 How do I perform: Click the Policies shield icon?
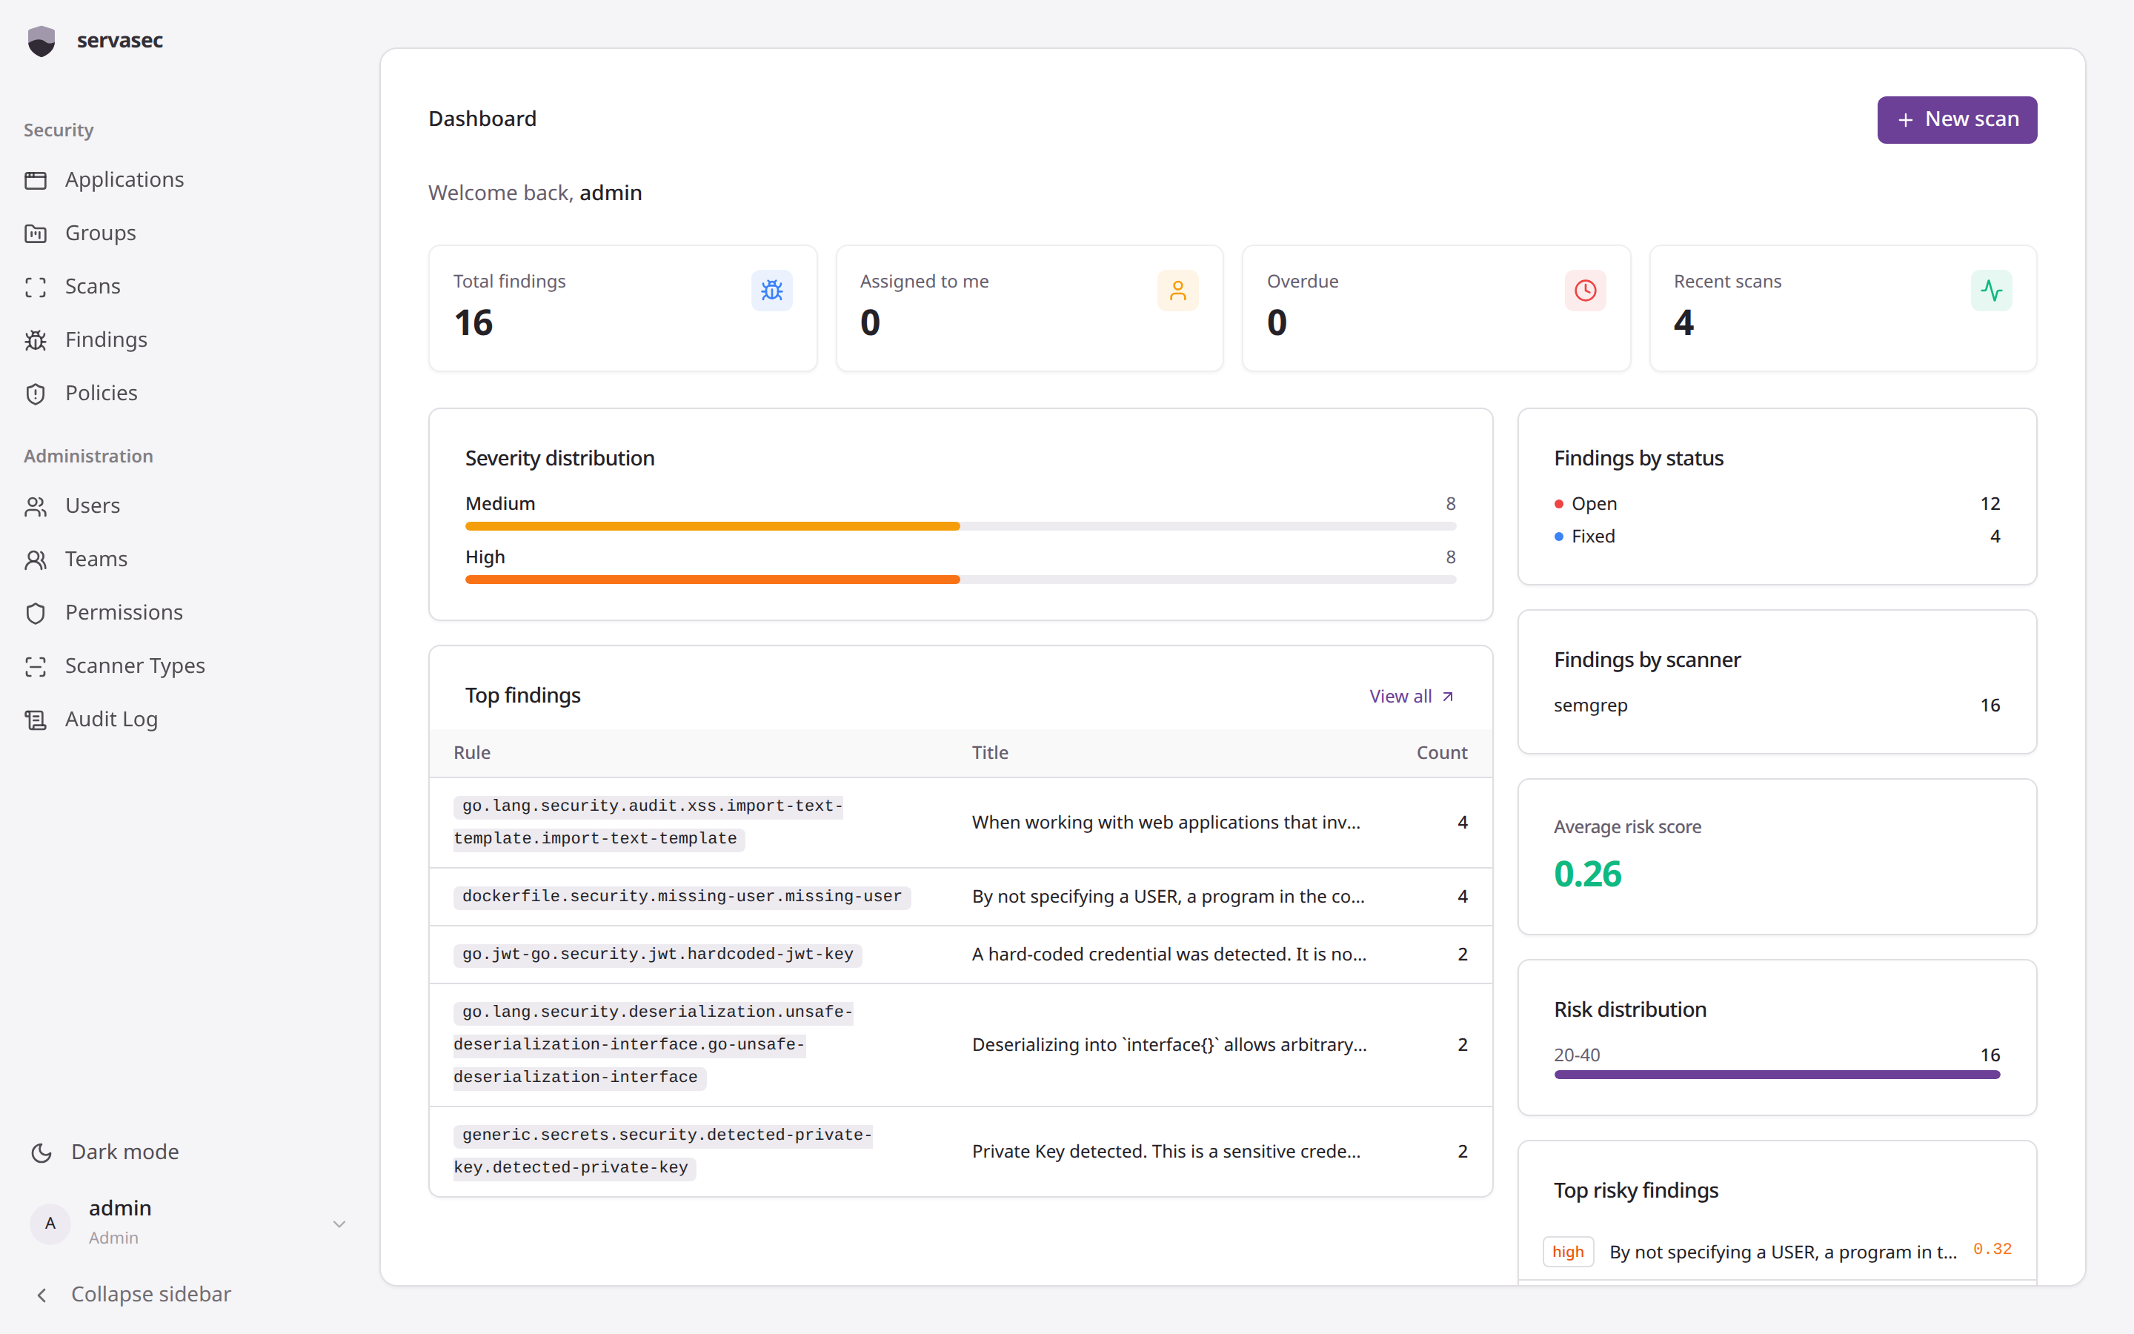tap(36, 394)
